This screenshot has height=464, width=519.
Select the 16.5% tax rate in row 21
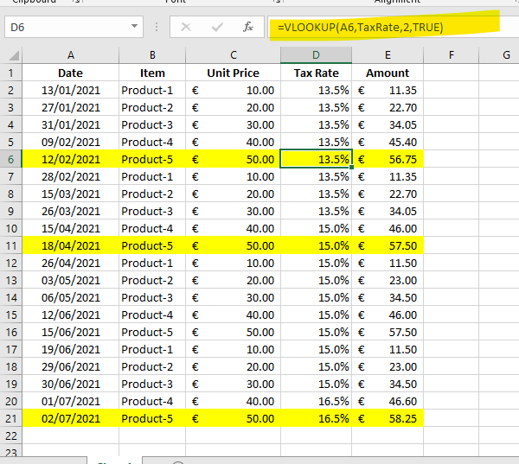tap(316, 418)
